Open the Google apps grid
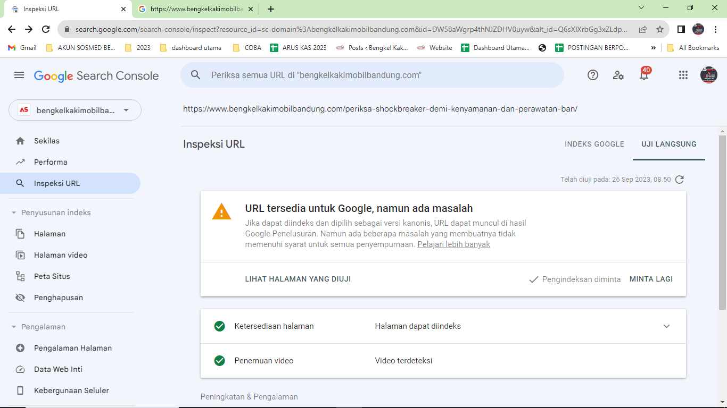This screenshot has width=727, height=408. click(x=683, y=75)
